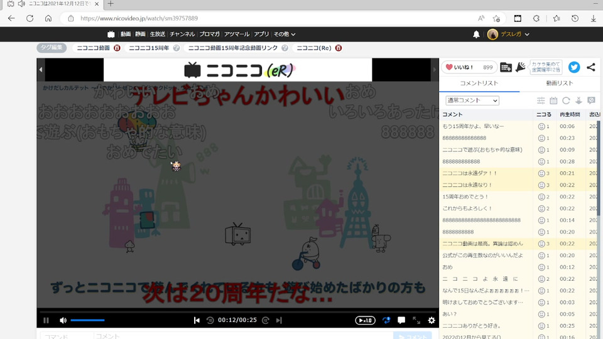Add page to favorites star icon
603x339 pixels.
click(x=496, y=18)
